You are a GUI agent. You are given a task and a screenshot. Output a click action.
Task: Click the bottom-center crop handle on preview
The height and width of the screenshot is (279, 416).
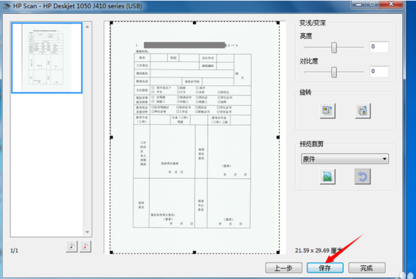pos(195,251)
